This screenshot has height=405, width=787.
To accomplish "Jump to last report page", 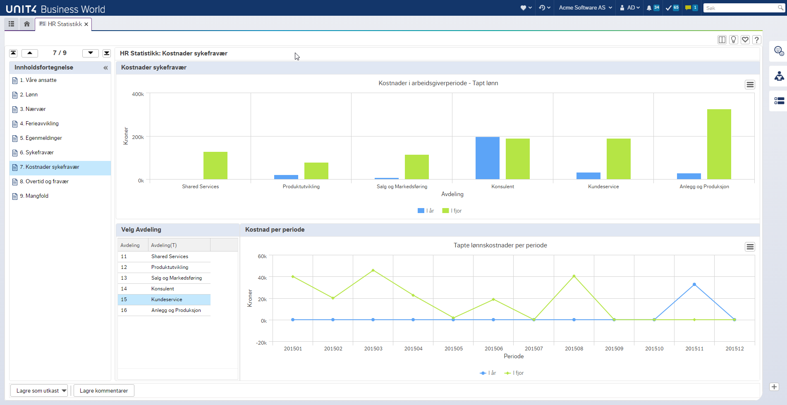I will (x=107, y=53).
